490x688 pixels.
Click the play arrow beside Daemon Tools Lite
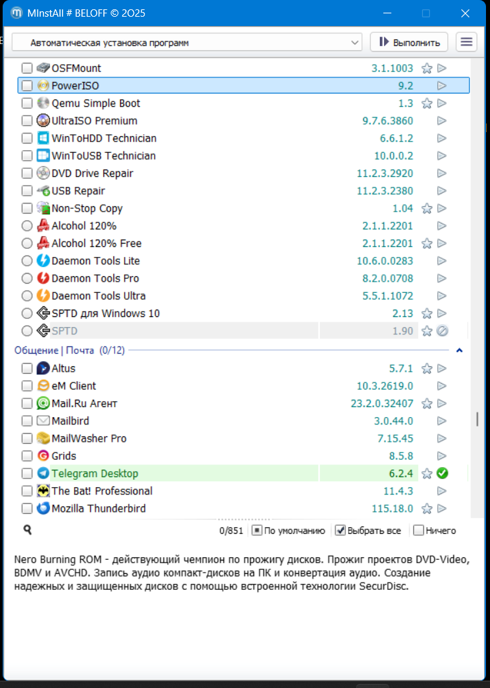[441, 261]
